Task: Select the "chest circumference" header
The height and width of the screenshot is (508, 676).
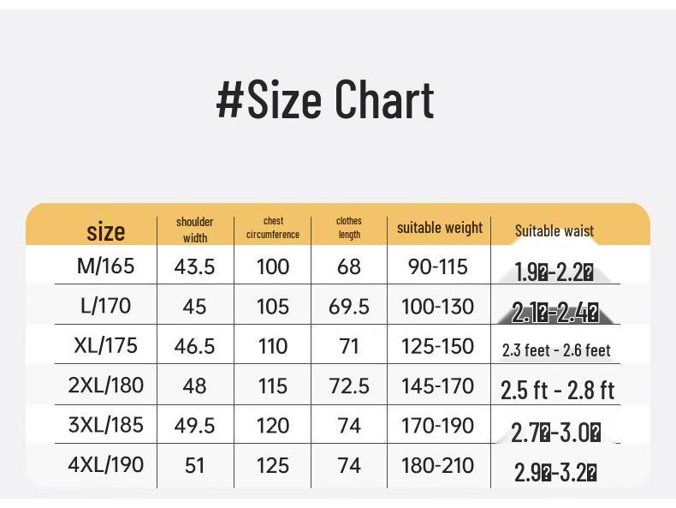Action: pyautogui.click(x=273, y=228)
